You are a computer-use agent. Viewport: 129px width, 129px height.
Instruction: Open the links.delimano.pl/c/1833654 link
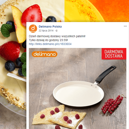point(50,44)
